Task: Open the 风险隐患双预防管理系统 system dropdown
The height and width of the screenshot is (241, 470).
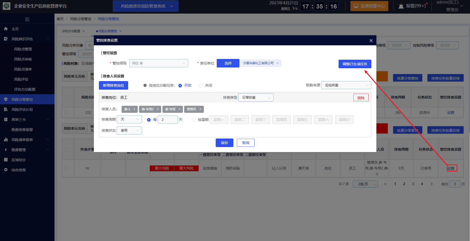Action: 146,6
